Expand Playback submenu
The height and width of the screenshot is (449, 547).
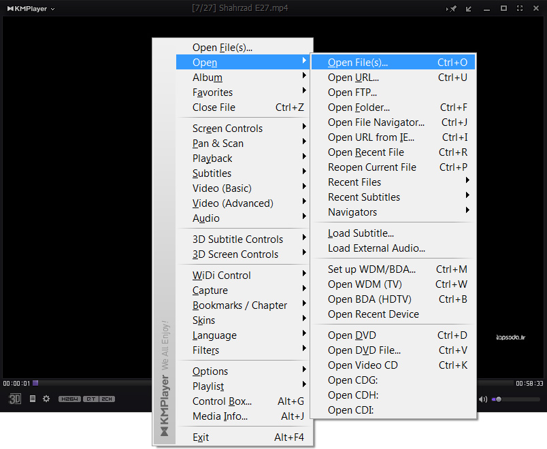pyautogui.click(x=244, y=159)
